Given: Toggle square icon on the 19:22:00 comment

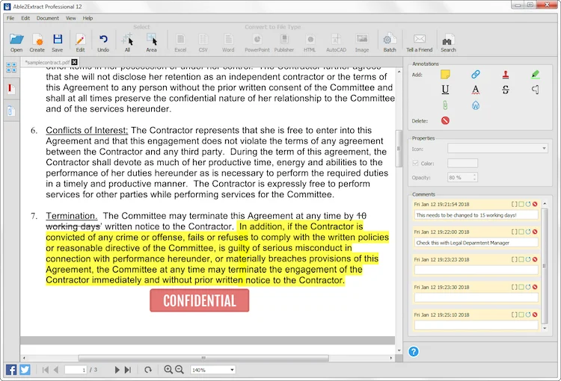Looking at the screenshot, I should tap(521, 232).
